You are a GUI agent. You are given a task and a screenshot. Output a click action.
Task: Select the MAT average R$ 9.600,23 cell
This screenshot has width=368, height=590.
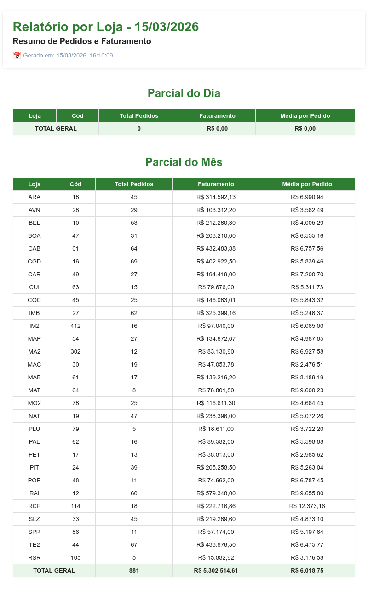[307, 390]
